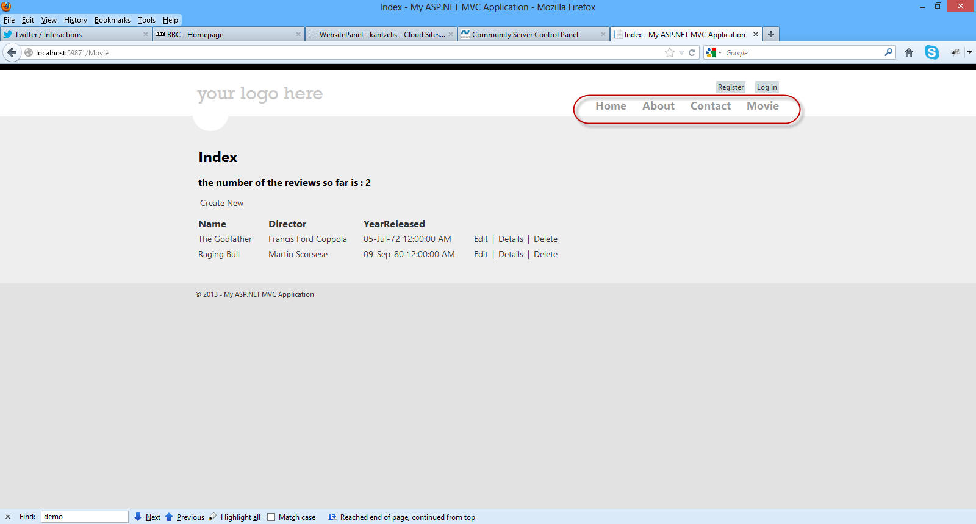976x524 pixels.
Task: Edit the Raging Bull entry
Action: click(481, 254)
